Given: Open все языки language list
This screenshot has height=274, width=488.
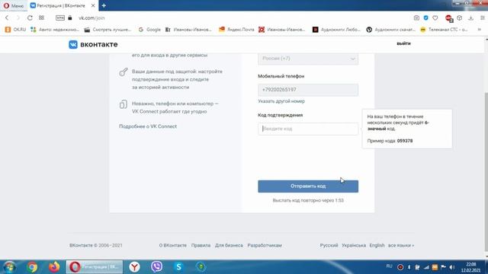Looking at the screenshot, I should click(x=401, y=245).
